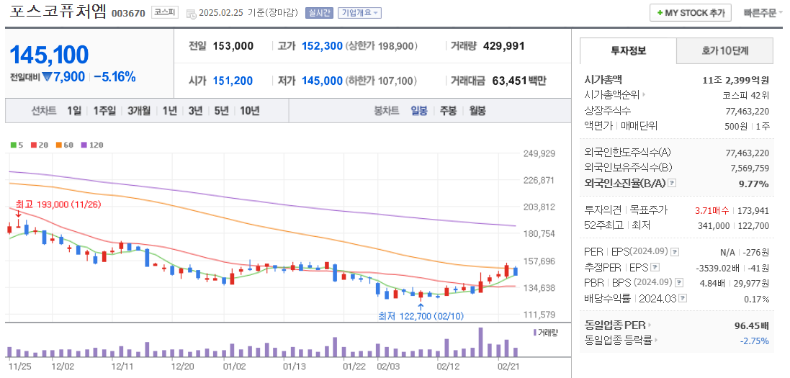Click the 52주최고 value 341,000

pos(714,226)
